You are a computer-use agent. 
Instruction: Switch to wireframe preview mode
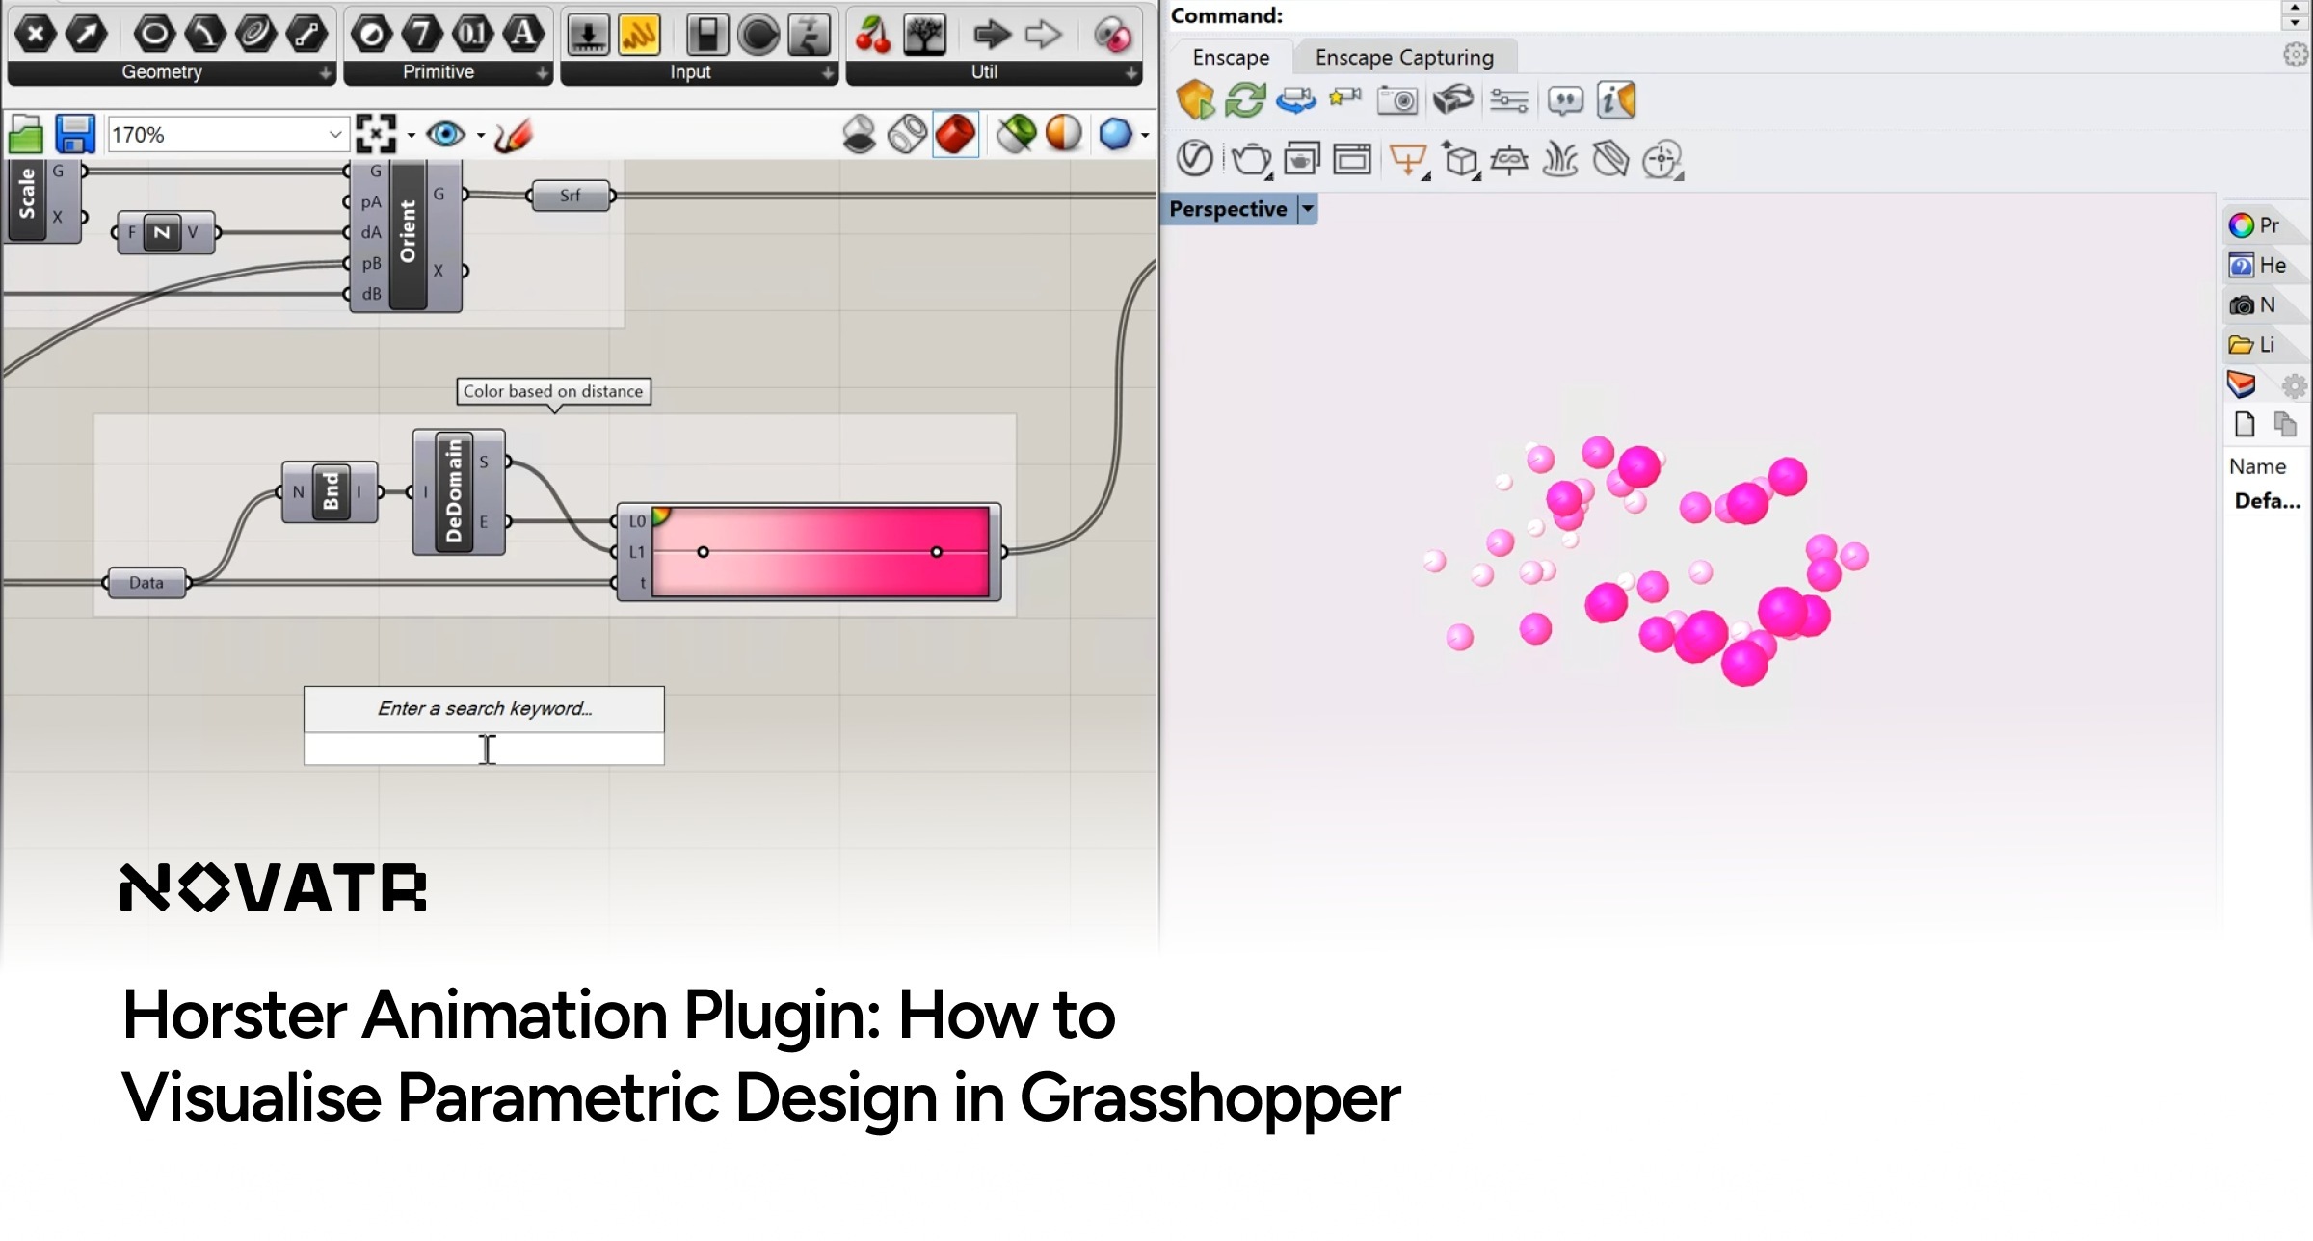[907, 134]
